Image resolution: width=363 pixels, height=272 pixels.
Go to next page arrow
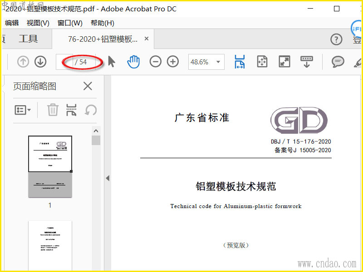(x=40, y=62)
